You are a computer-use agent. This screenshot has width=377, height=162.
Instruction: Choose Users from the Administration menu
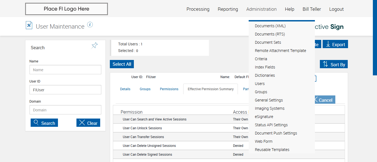260,84
